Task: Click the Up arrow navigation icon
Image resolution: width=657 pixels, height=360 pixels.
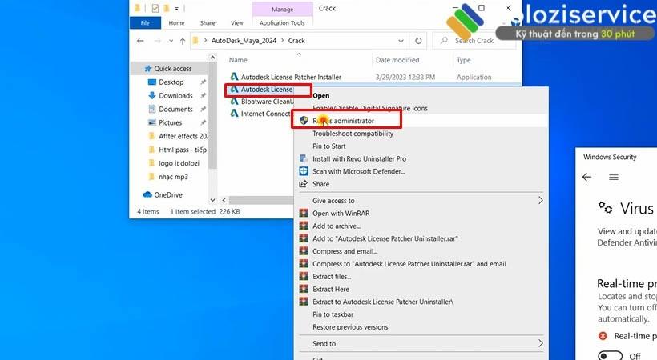Action: click(183, 40)
